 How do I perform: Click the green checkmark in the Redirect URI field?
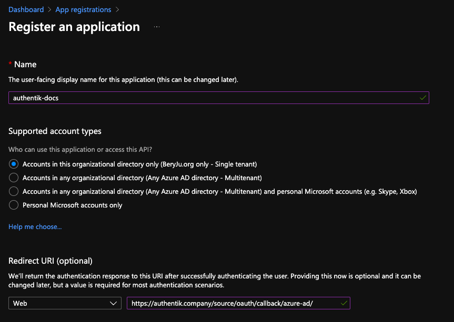[x=344, y=303]
